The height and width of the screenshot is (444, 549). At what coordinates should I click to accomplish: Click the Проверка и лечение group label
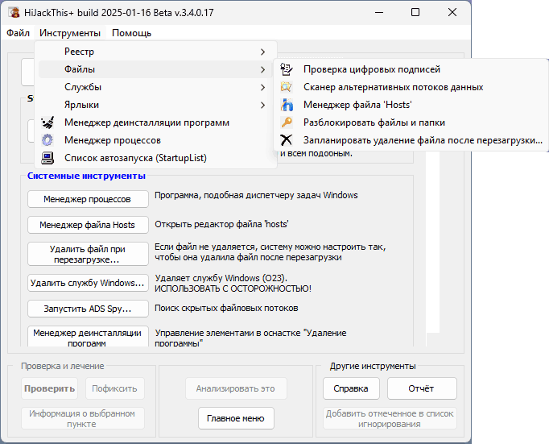click(x=62, y=366)
